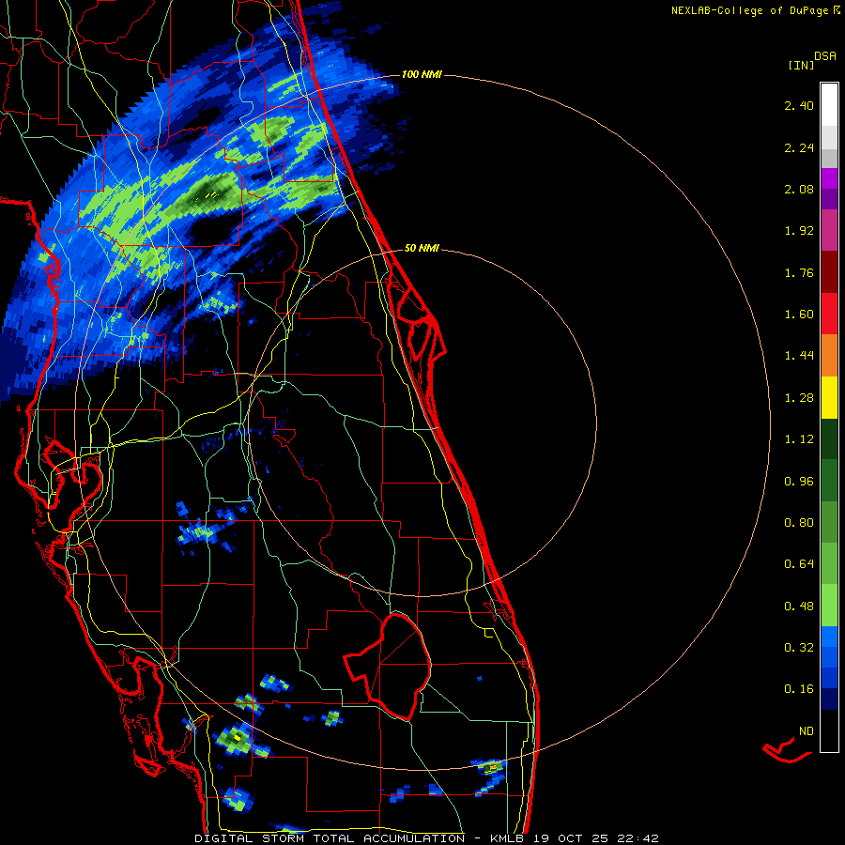Click the 1.60 legend value
Image resolution: width=845 pixels, height=845 pixels.
[799, 315]
